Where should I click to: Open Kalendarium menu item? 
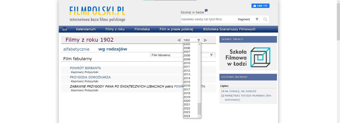point(86,29)
